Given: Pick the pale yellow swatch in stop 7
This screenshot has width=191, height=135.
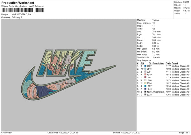Looking at the screenshot, I should [x=145, y=83].
